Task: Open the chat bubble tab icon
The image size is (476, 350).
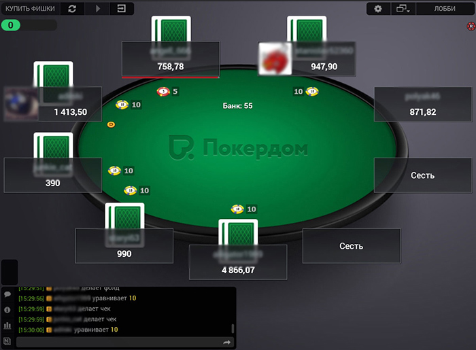Action: pos(7,294)
